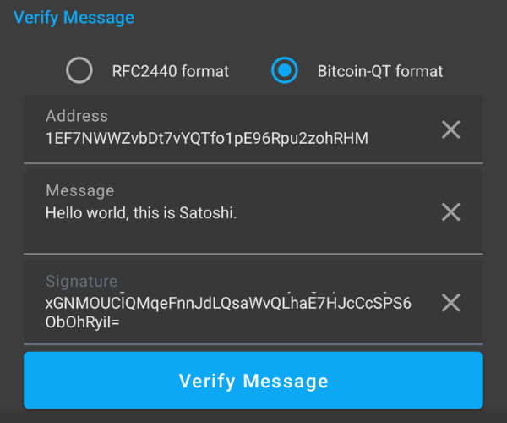Clear the Signature field with its X icon
This screenshot has width=507, height=423.
click(451, 303)
